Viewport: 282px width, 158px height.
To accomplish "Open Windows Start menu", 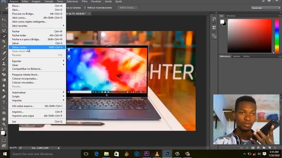I will (x=5, y=154).
